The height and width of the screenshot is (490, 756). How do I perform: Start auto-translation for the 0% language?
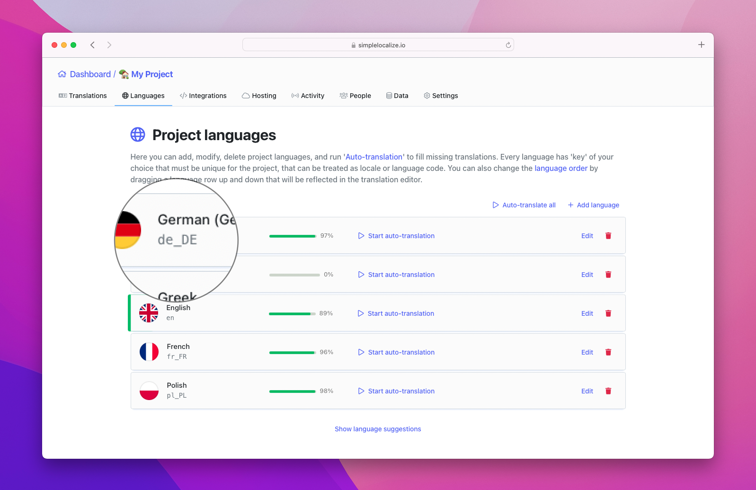[x=396, y=275]
